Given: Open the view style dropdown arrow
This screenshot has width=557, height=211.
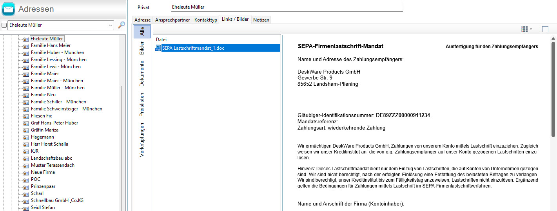Looking at the screenshot, I should pos(531,29).
